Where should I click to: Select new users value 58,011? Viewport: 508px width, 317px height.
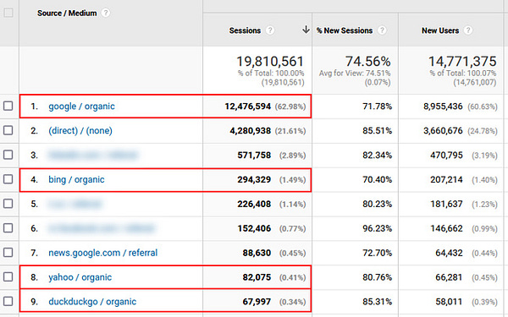click(x=449, y=302)
